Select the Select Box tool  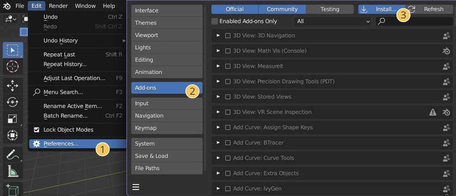coord(12,50)
